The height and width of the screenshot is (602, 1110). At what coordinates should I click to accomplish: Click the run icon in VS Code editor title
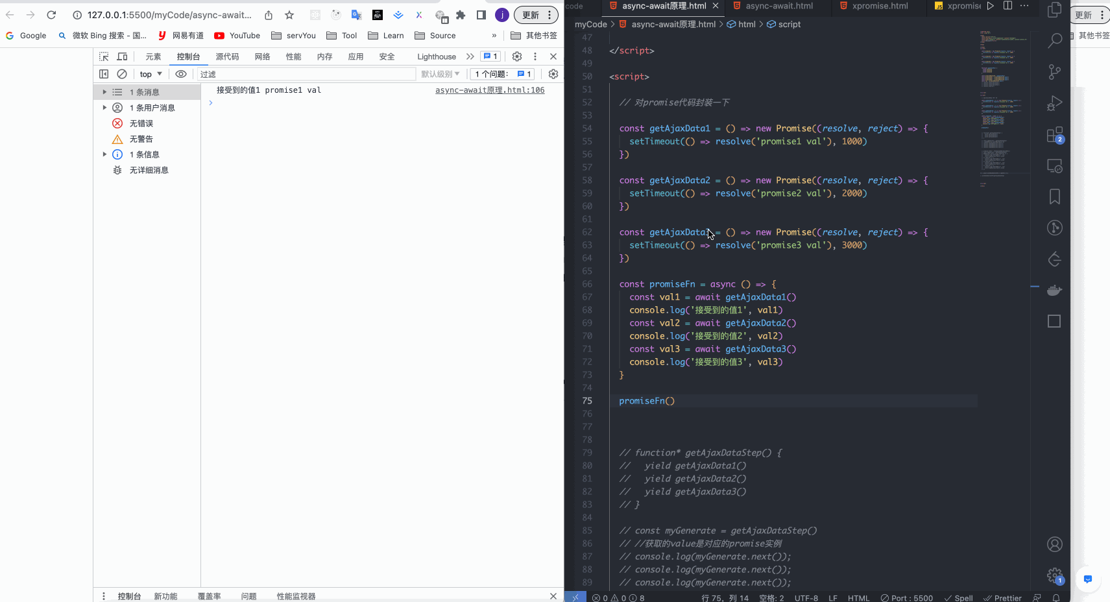coord(990,6)
